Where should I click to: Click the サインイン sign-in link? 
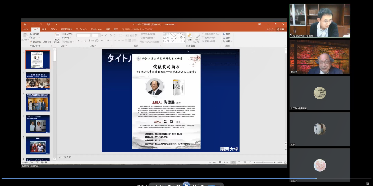click(x=270, y=29)
